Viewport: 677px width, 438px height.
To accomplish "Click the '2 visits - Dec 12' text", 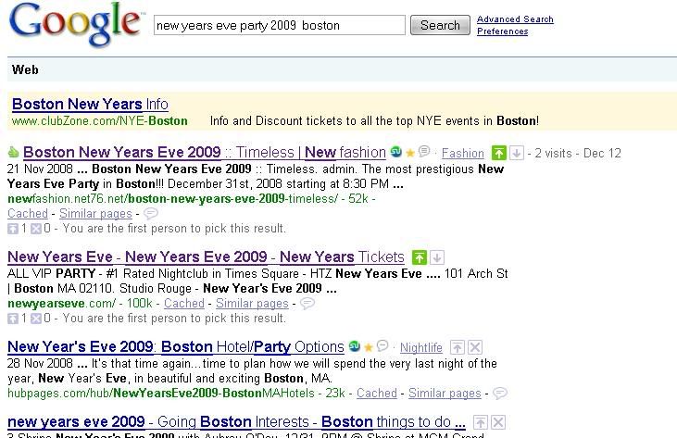I will point(578,153).
